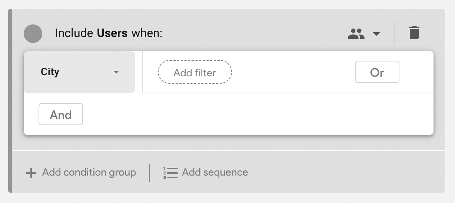The width and height of the screenshot is (455, 203).
Task: Select the gray accent bar on left edge
Action: (x=10, y=101)
